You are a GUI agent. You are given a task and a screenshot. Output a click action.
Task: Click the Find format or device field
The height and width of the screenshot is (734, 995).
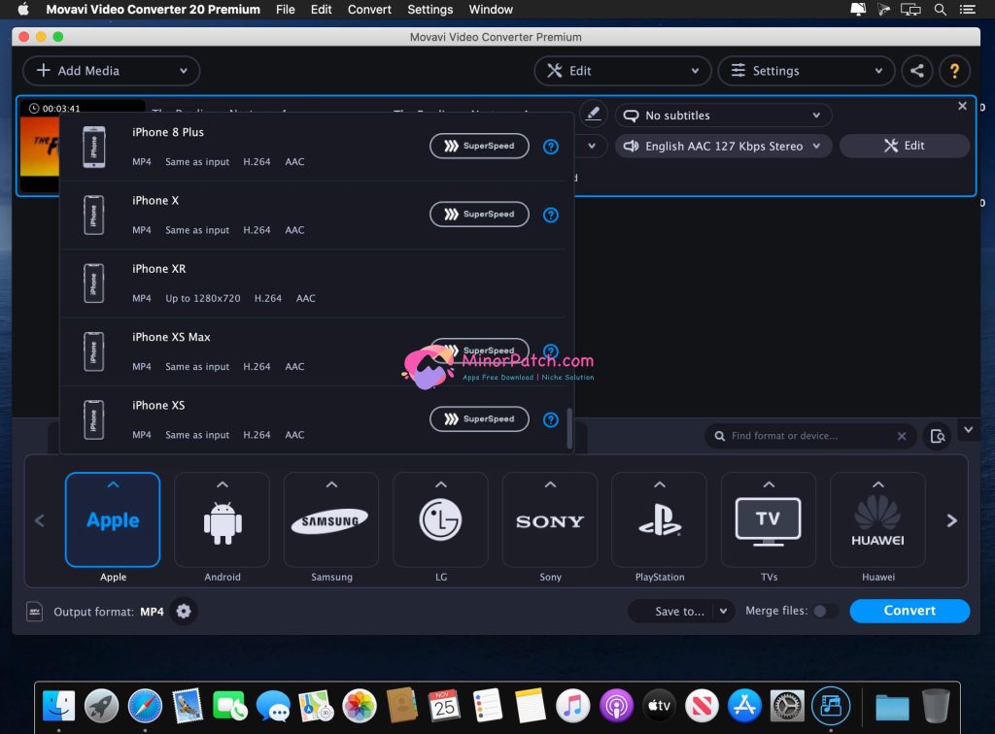click(809, 436)
